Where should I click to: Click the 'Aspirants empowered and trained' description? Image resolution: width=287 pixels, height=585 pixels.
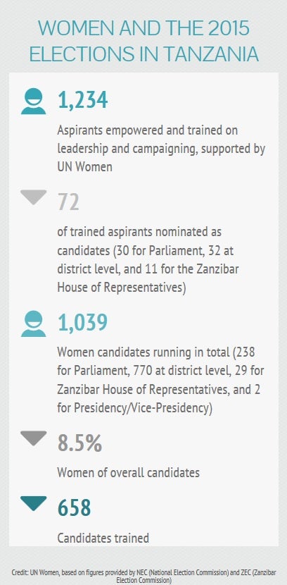coord(161,149)
